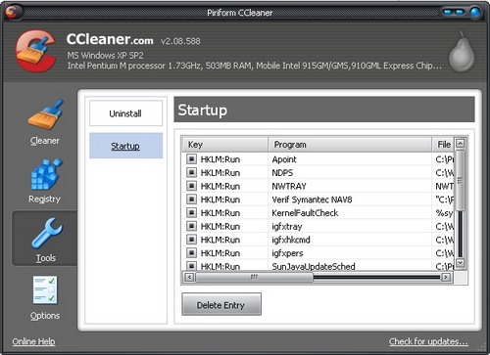
Task: Click the HKLM:Run key on the igfxtray row
Action: point(220,226)
